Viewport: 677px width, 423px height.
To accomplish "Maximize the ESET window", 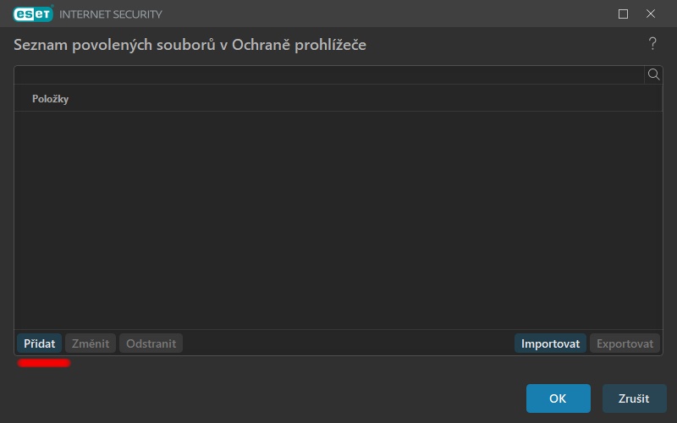I will [x=623, y=14].
